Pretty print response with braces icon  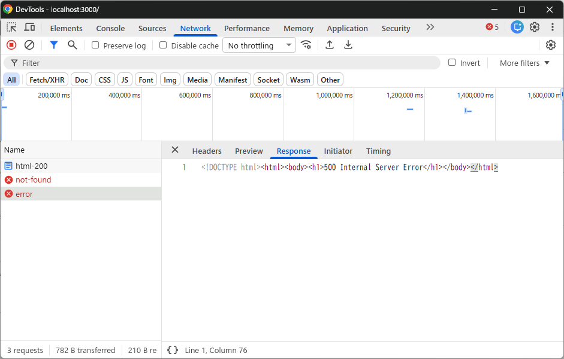173,350
